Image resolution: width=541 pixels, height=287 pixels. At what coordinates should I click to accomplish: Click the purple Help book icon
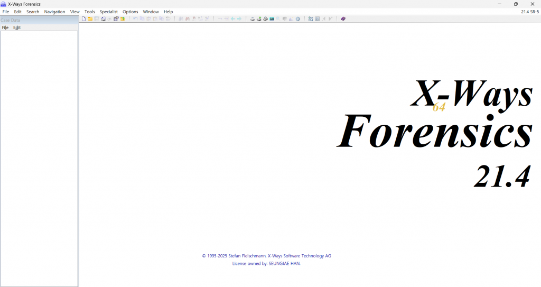(343, 19)
